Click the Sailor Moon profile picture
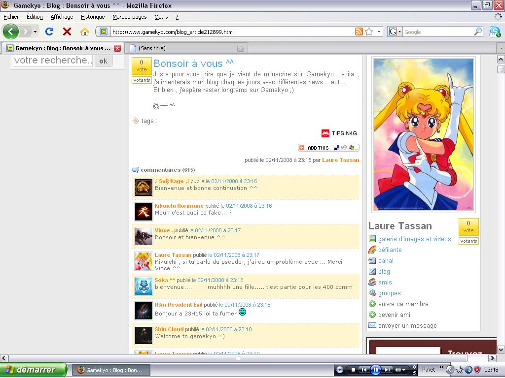Viewport: 505px width, 378px height. coord(424,134)
